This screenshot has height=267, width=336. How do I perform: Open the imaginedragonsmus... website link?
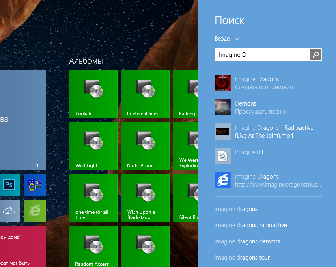278,185
